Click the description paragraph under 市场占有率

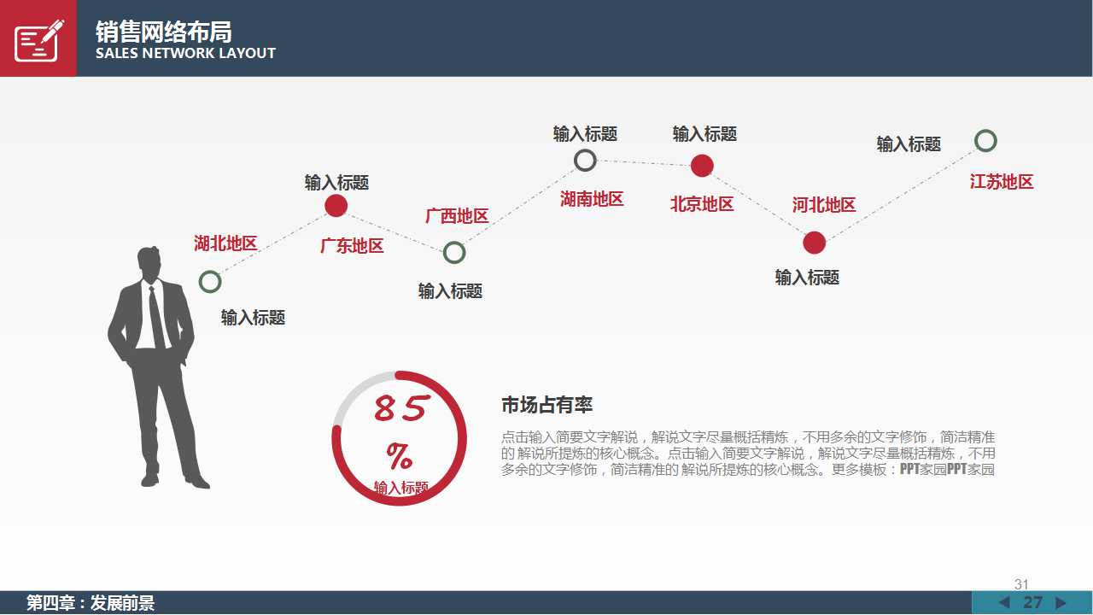(x=748, y=453)
